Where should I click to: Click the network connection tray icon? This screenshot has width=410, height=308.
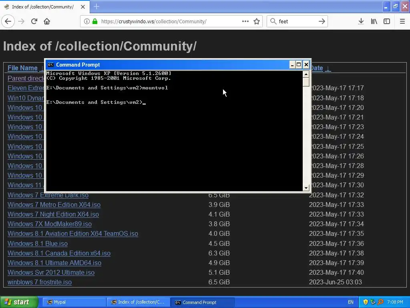tap(373, 302)
